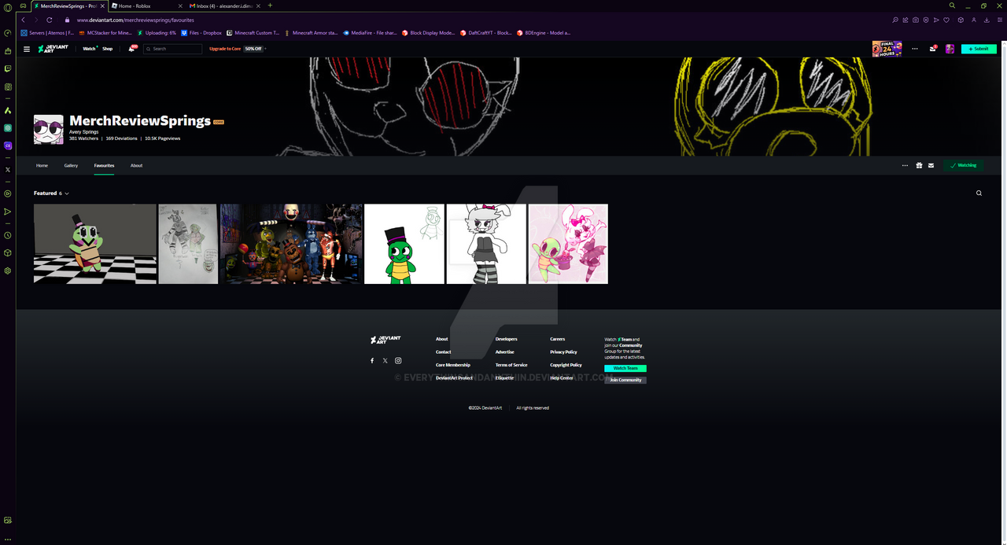This screenshot has width=1007, height=545.
Task: Open DeviantArt notes envelope in header
Action: click(x=933, y=49)
